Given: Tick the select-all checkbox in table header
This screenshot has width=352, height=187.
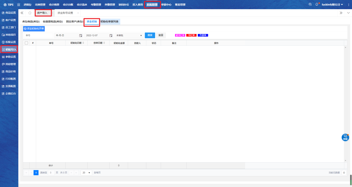Looking at the screenshot, I should click(x=26, y=43).
